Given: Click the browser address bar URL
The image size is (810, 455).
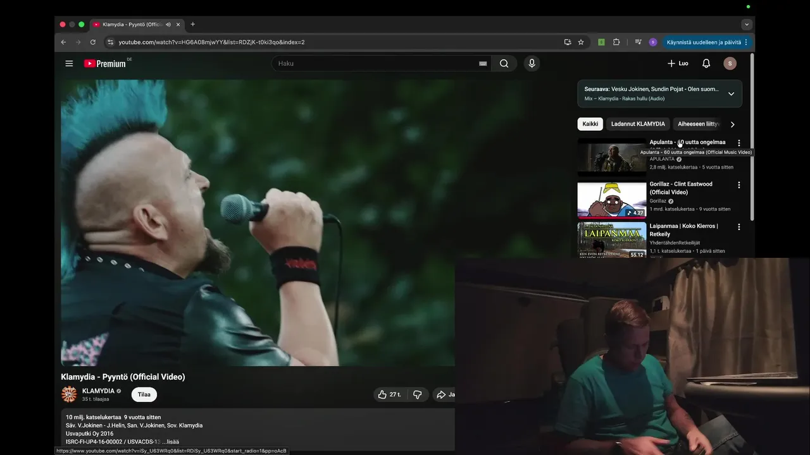Looking at the screenshot, I should (211, 42).
